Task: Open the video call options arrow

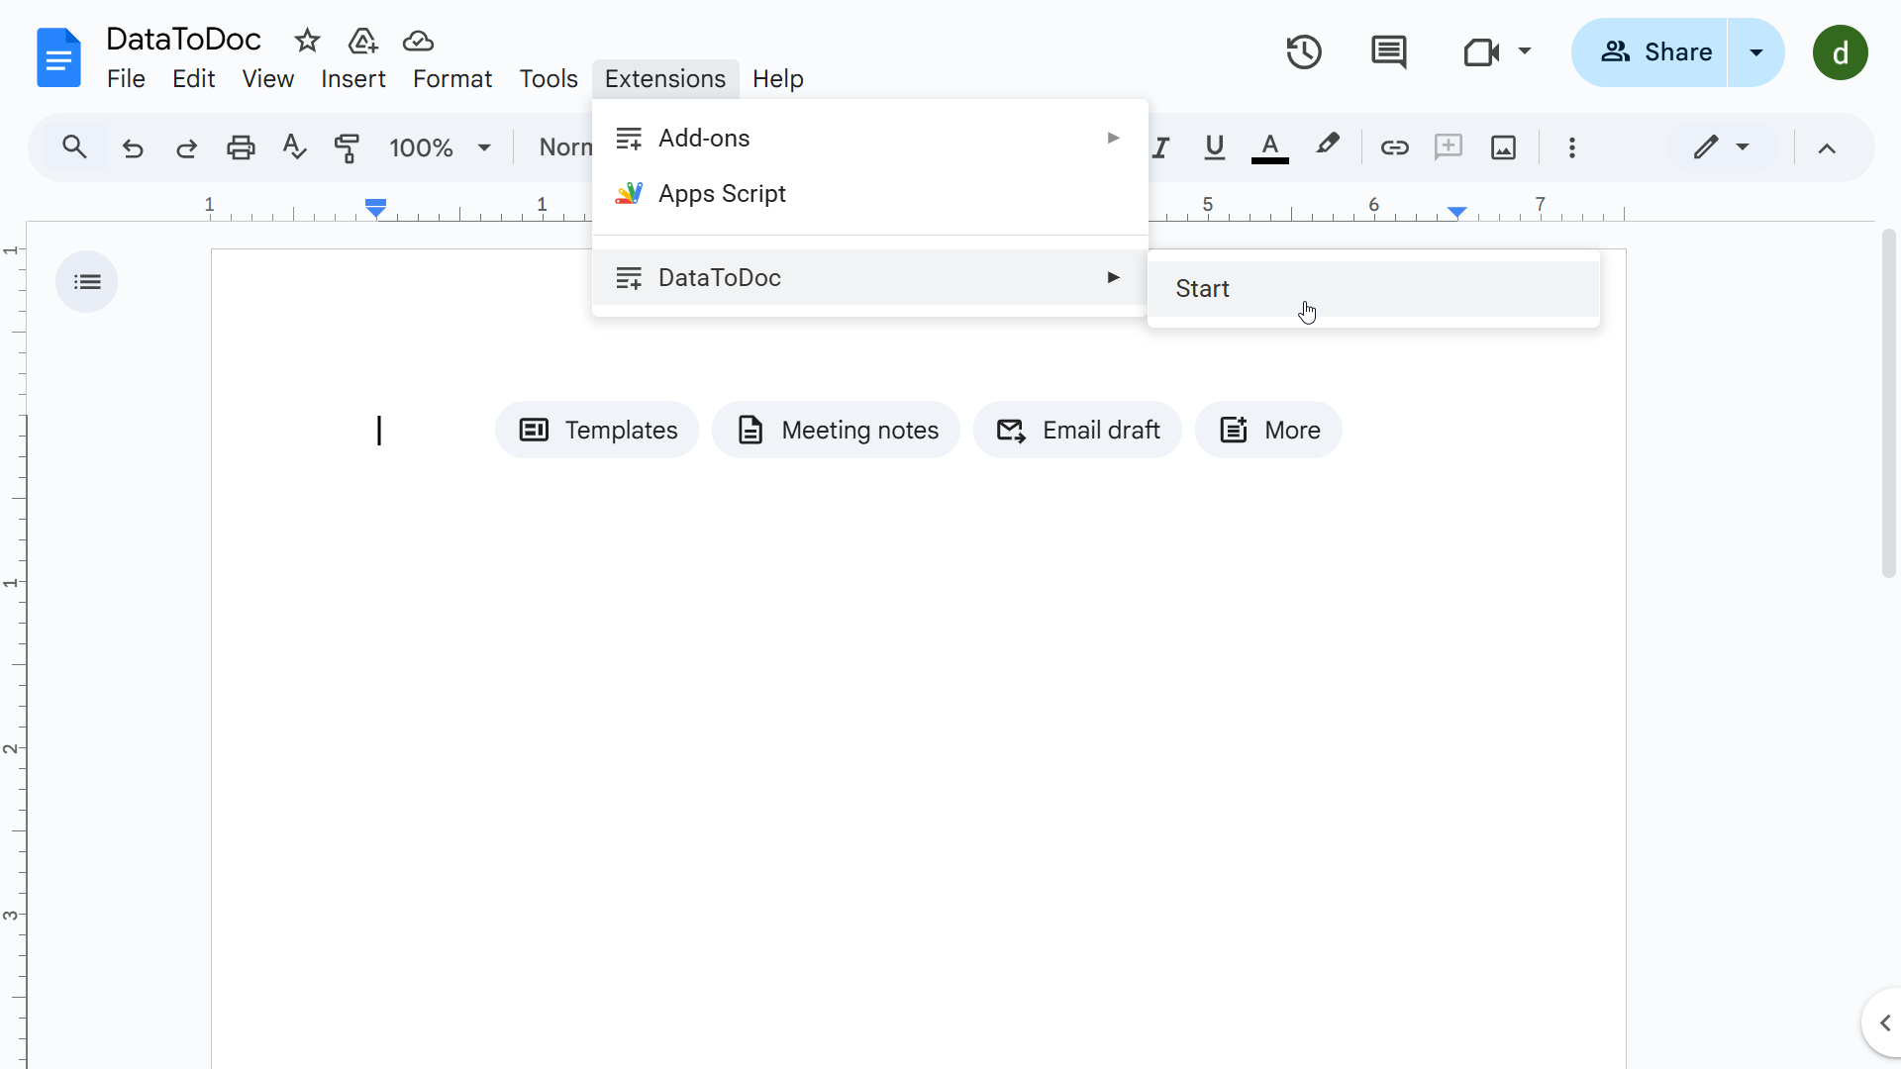Action: (x=1525, y=51)
